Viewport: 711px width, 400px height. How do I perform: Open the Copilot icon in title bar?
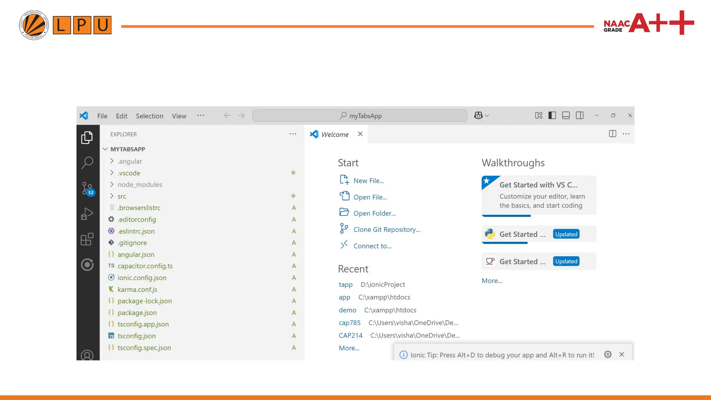point(478,116)
